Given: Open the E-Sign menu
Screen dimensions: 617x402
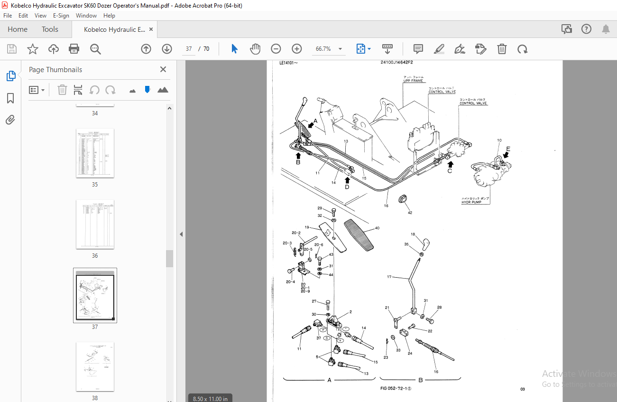Looking at the screenshot, I should (x=61, y=15).
